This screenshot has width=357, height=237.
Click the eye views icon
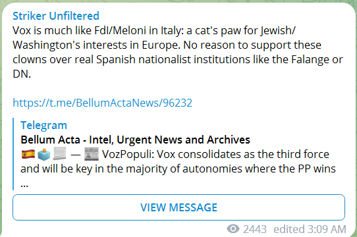[x=233, y=228]
